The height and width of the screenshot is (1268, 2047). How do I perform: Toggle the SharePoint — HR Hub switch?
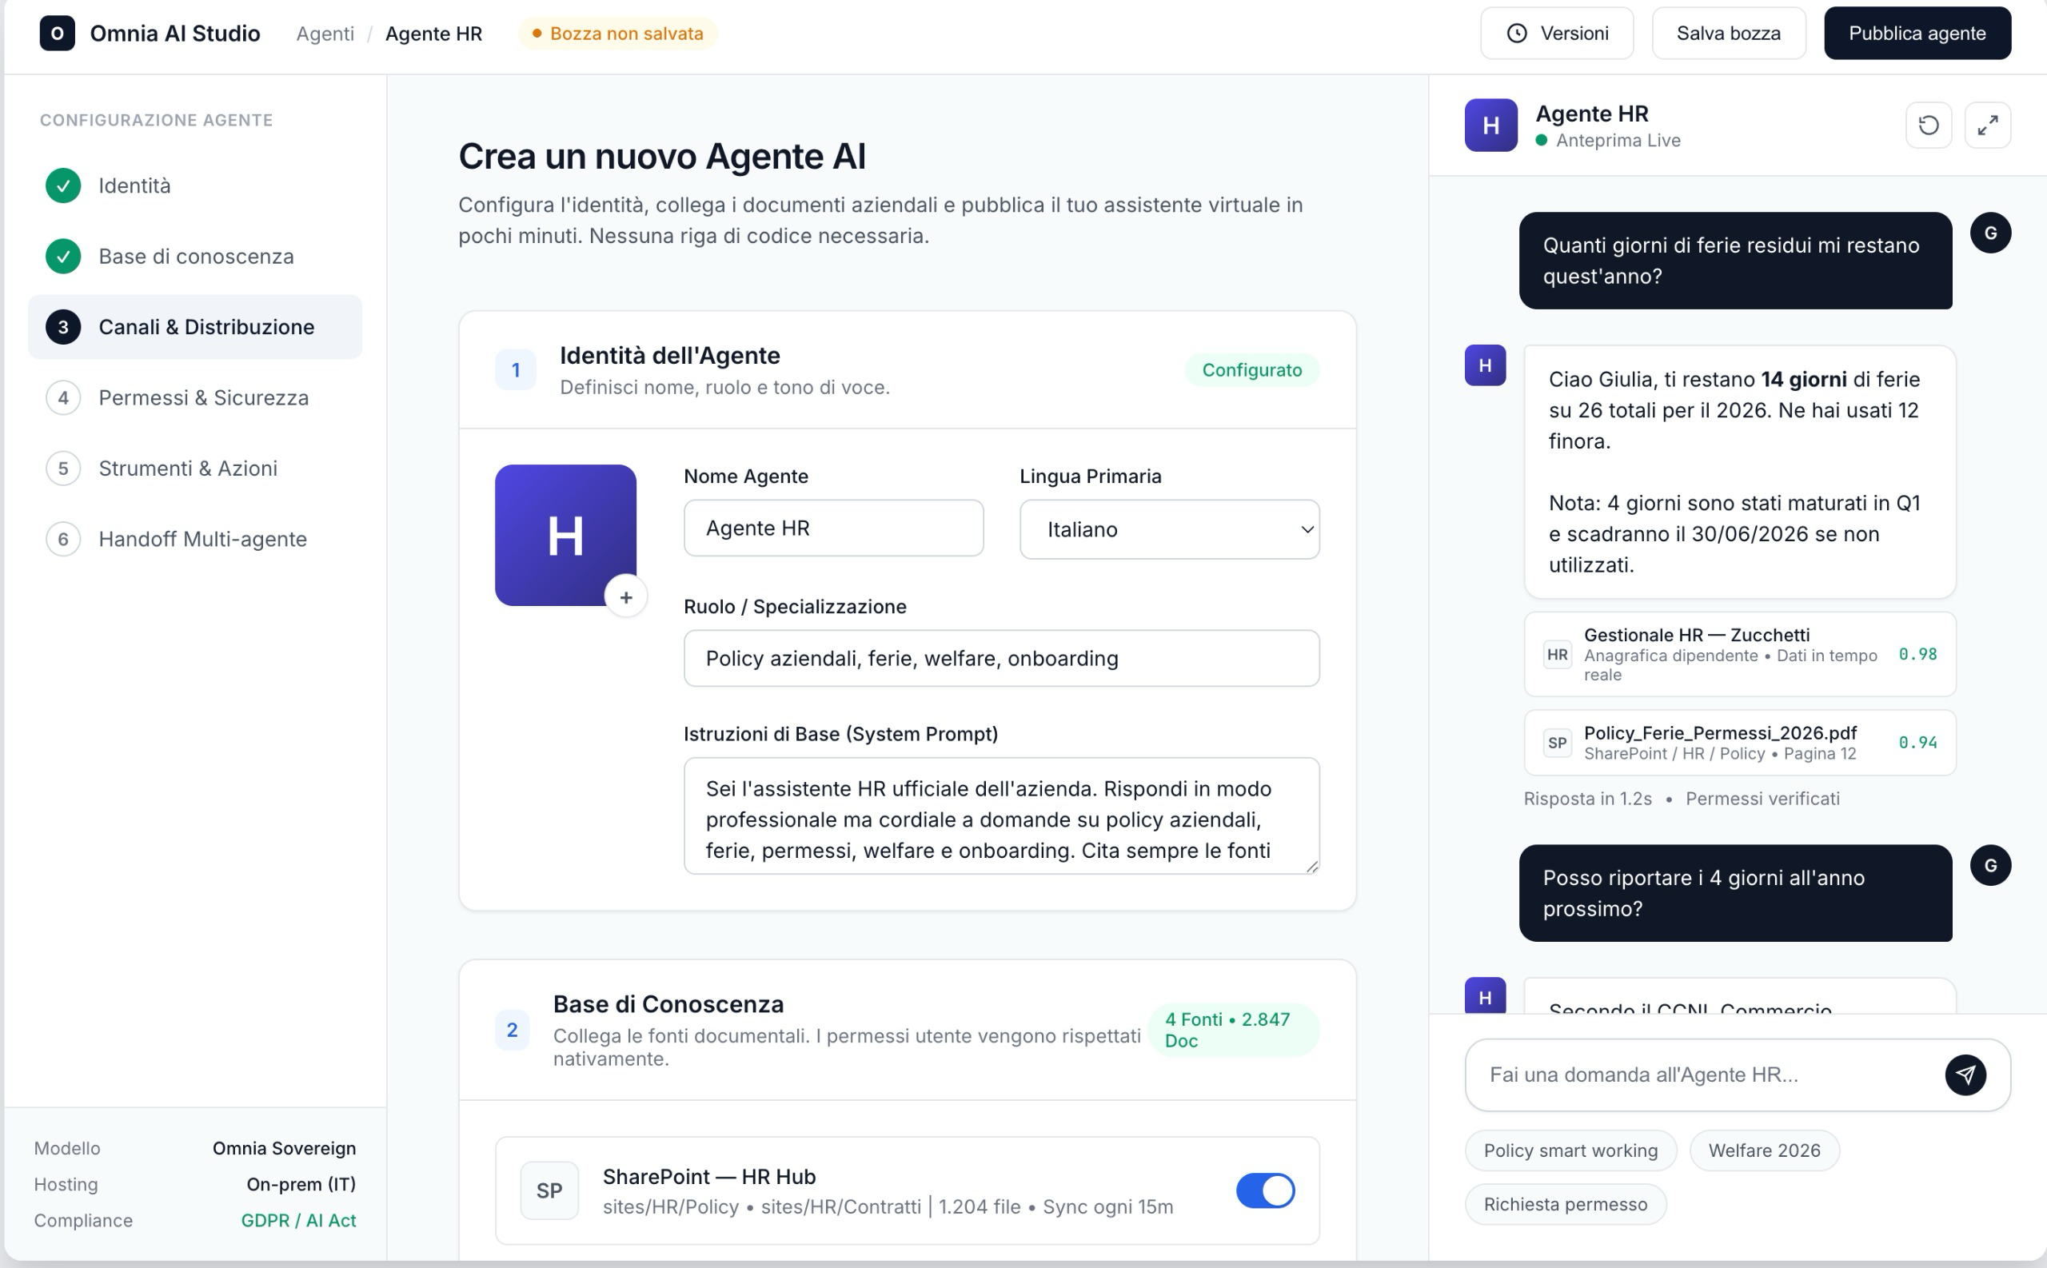pos(1266,1190)
